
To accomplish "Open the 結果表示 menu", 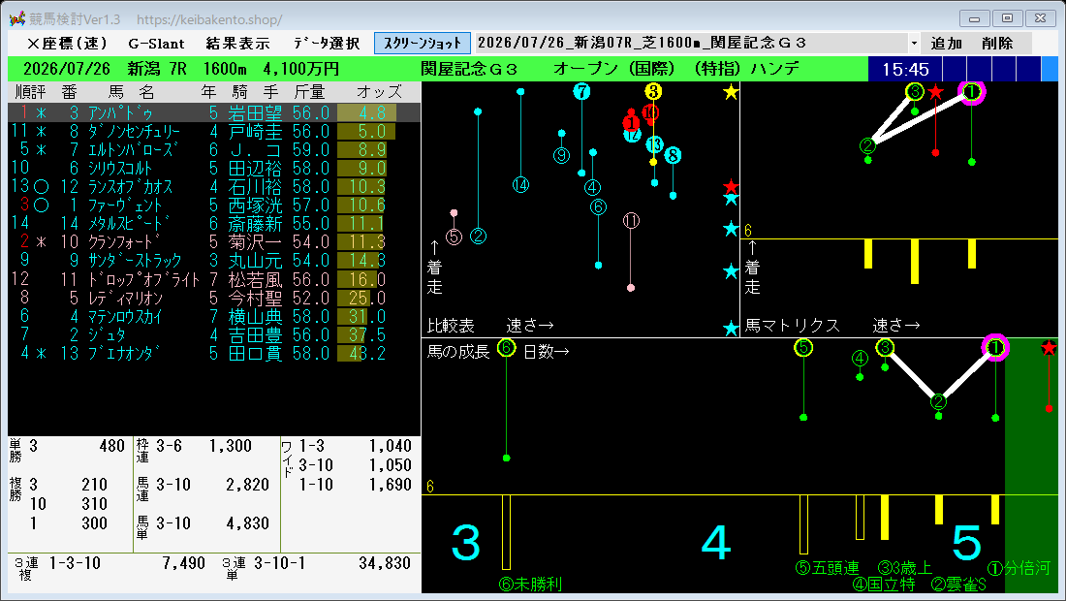I will click(x=238, y=44).
